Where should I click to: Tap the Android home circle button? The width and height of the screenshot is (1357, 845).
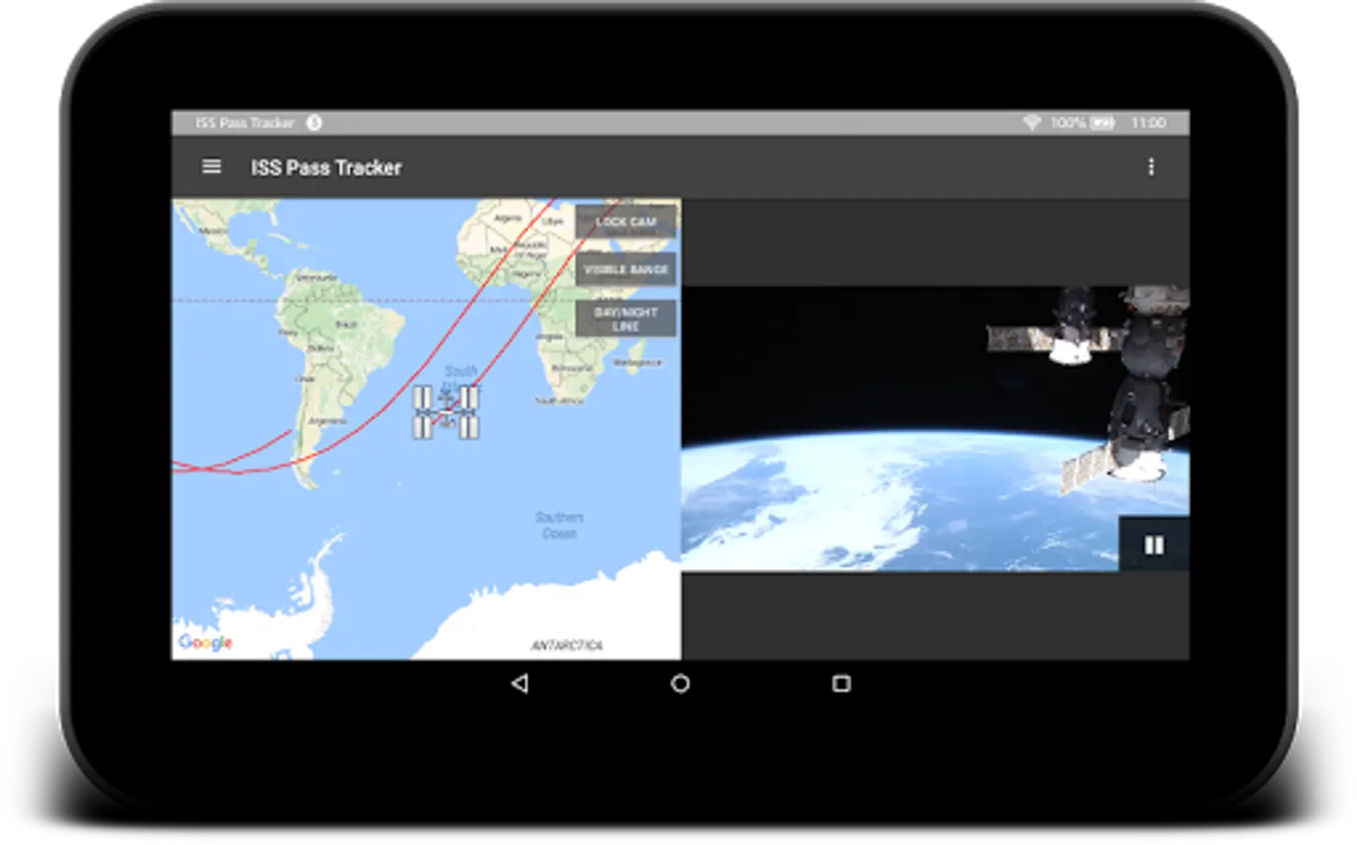pos(680,684)
